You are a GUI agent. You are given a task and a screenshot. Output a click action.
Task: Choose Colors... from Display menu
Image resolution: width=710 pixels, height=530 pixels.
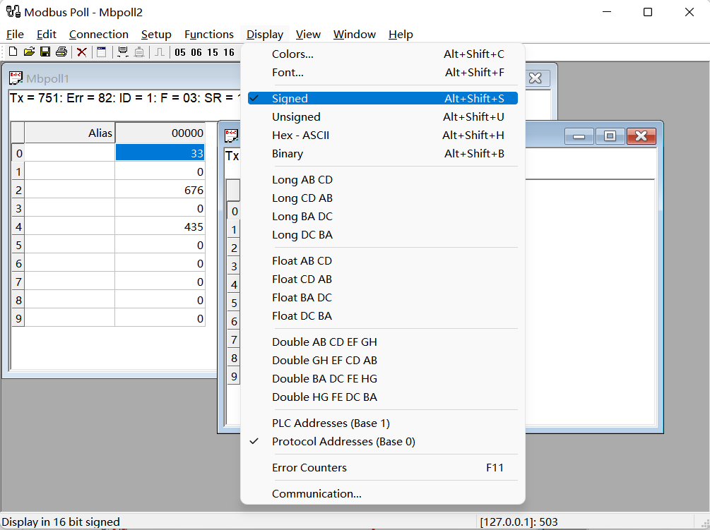pyautogui.click(x=383, y=54)
